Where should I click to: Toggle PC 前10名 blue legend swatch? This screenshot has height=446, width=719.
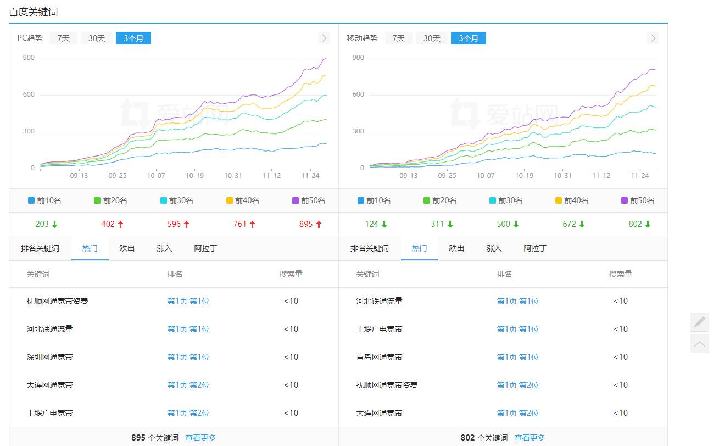[31, 200]
